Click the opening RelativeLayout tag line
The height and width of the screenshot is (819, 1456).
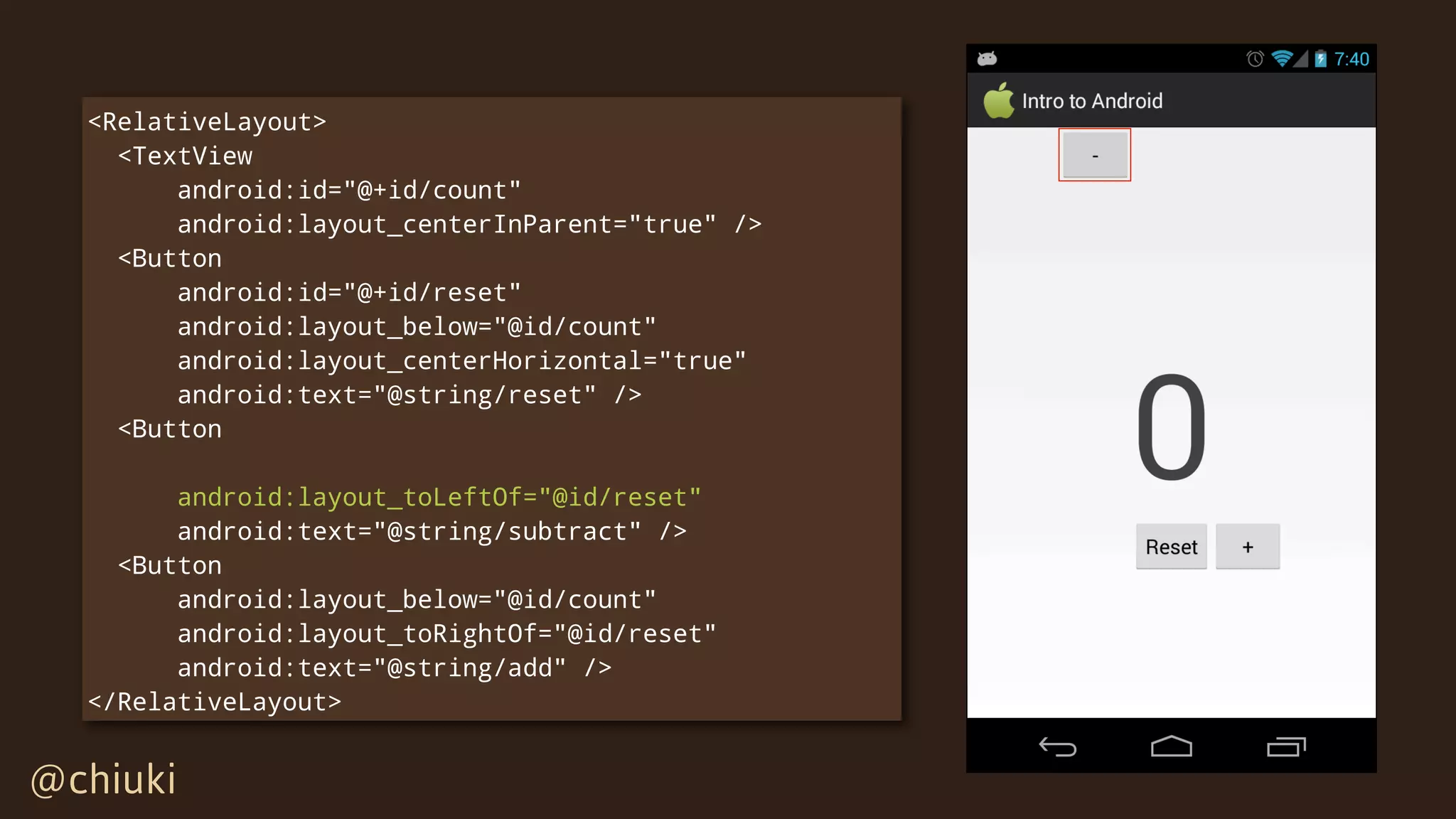click(207, 122)
